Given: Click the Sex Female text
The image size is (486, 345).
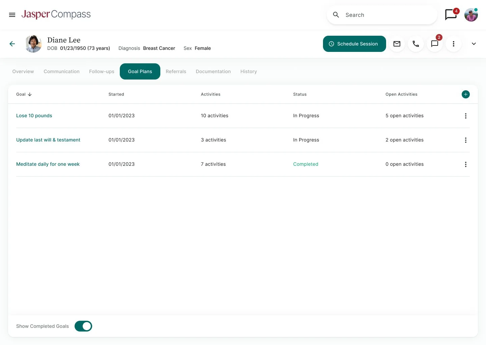Looking at the screenshot, I should 197,48.
